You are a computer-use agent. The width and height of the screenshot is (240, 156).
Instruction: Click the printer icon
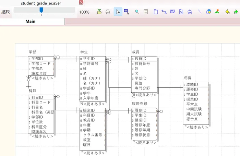(x=108, y=12)
